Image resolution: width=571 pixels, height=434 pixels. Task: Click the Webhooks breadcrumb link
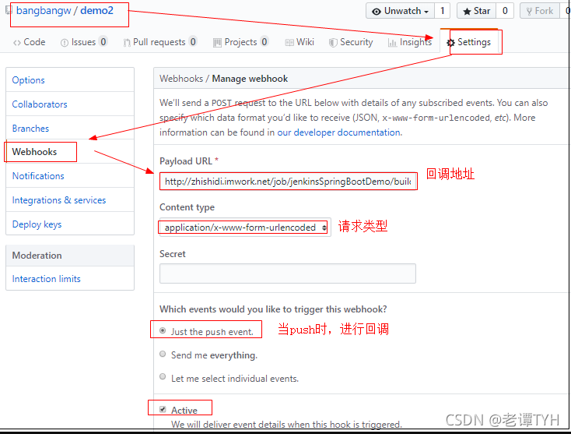click(x=181, y=79)
